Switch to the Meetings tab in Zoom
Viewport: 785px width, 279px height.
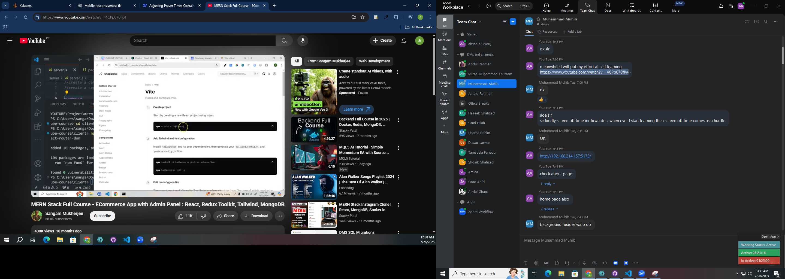click(x=566, y=8)
